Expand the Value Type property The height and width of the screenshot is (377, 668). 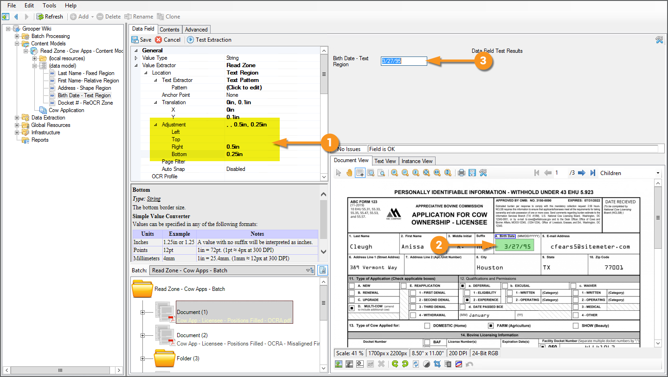point(136,58)
